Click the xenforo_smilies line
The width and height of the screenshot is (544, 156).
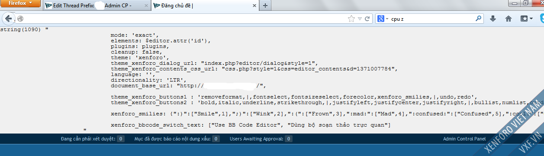(x=327, y=114)
